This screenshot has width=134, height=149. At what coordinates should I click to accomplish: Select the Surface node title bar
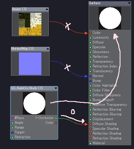tap(110, 3)
